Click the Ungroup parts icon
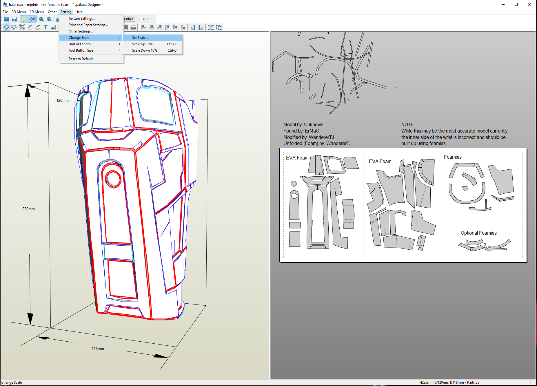Image resolution: width=537 pixels, height=386 pixels. [219, 27]
